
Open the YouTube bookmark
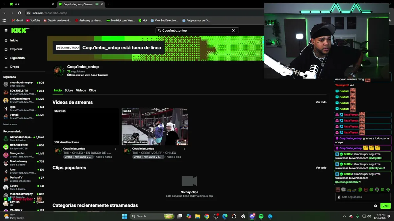pyautogui.click(x=33, y=21)
